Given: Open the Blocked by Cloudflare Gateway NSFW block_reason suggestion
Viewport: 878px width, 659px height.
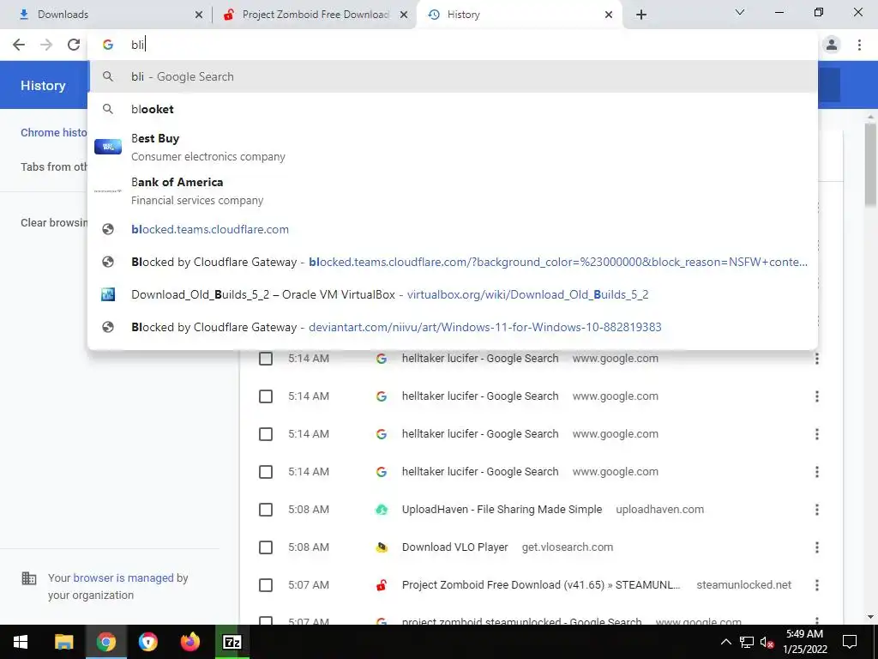Looking at the screenshot, I should click(453, 262).
